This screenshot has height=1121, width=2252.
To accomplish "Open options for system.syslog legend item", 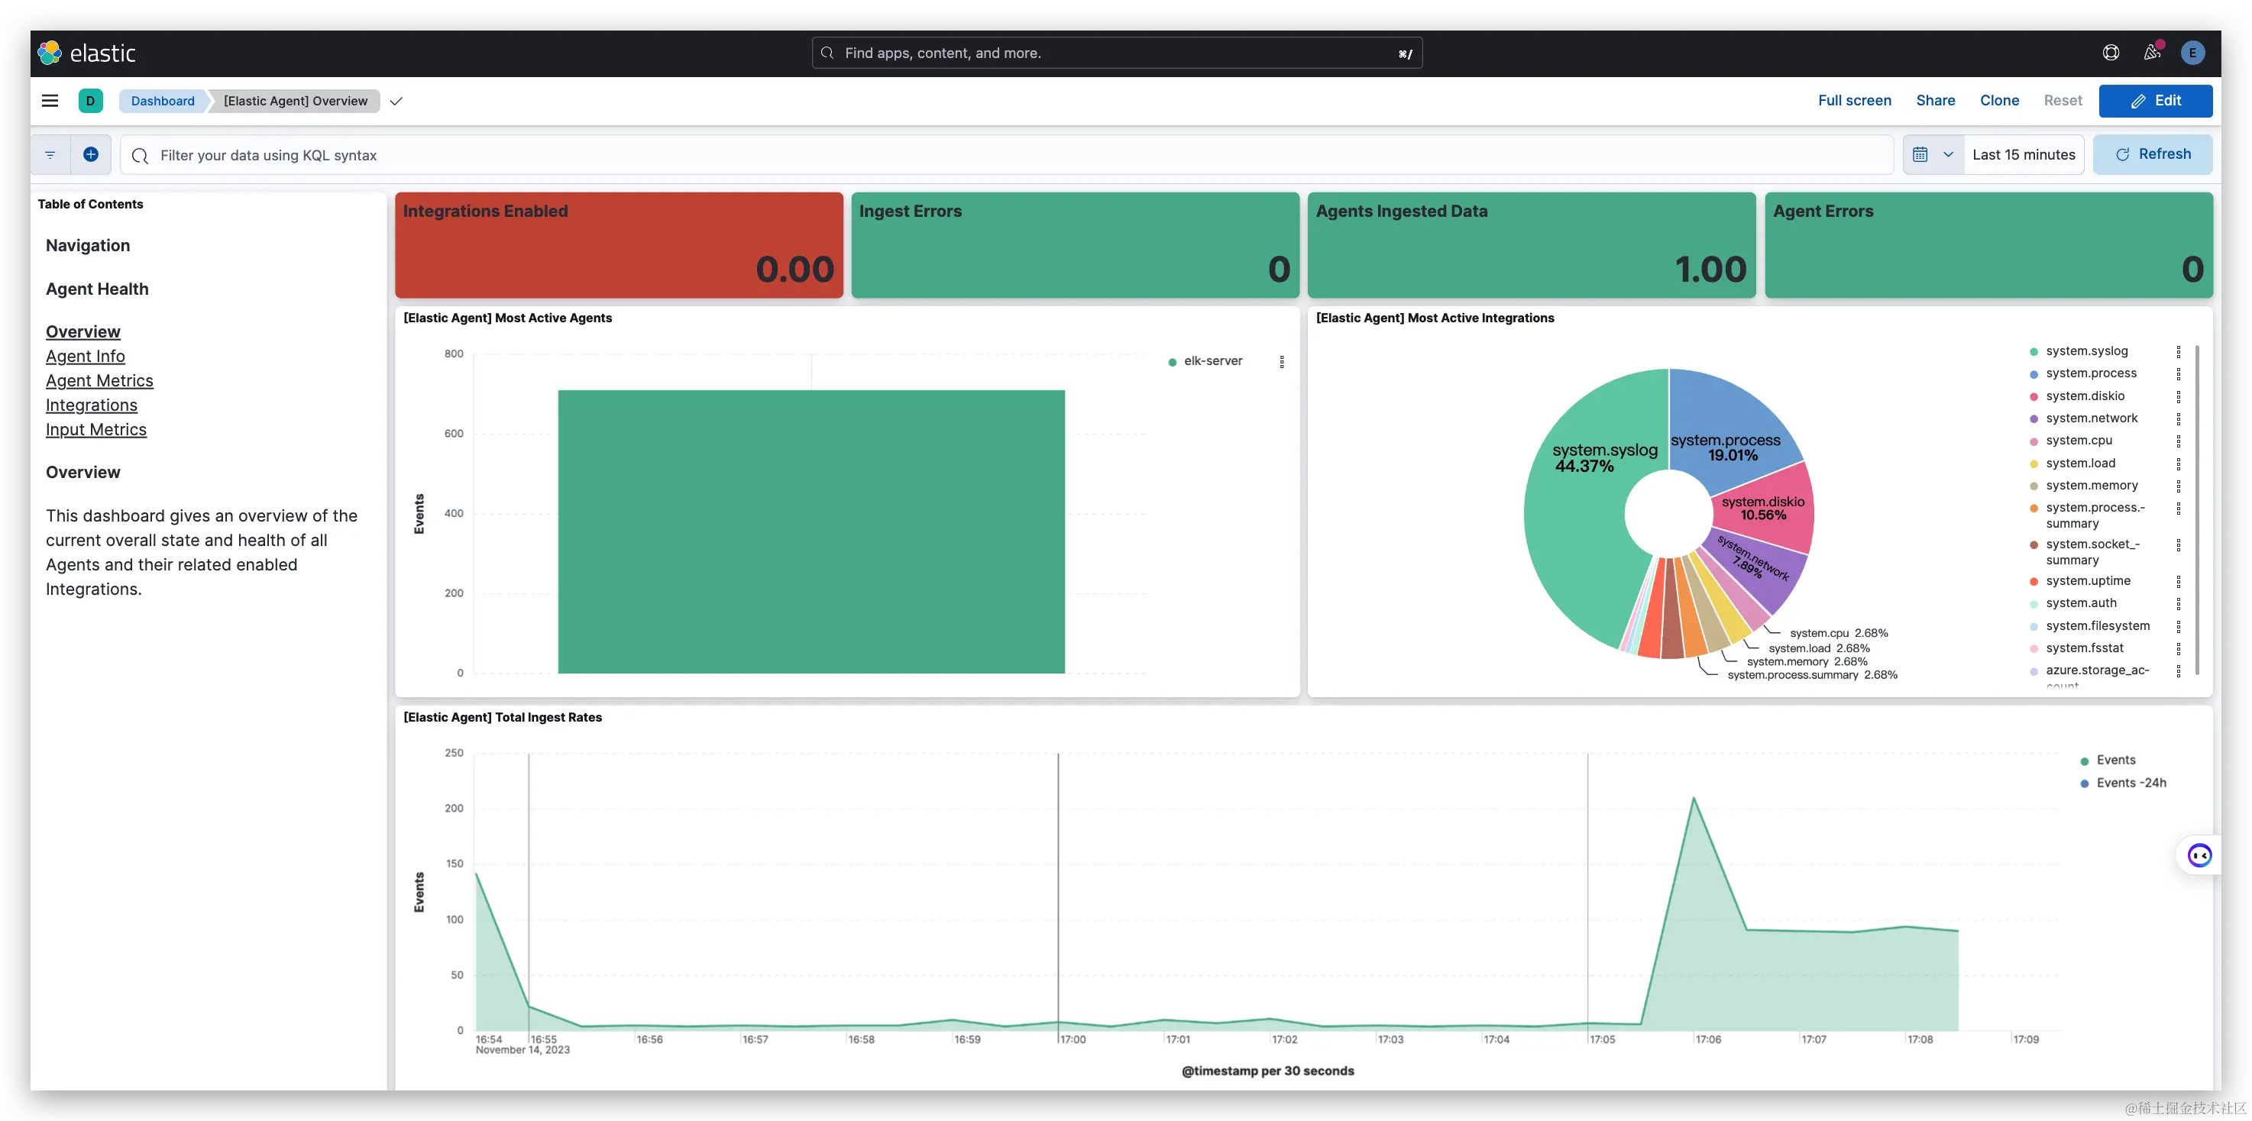I will tap(2178, 351).
